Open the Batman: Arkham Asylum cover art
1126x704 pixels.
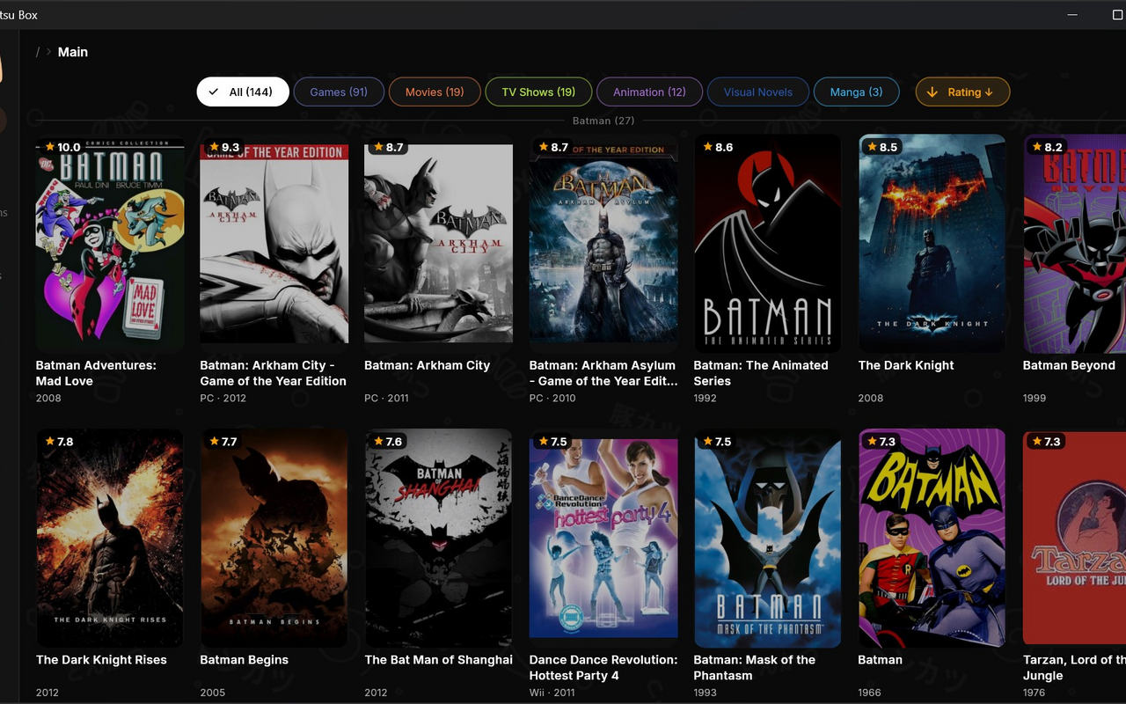(x=603, y=244)
